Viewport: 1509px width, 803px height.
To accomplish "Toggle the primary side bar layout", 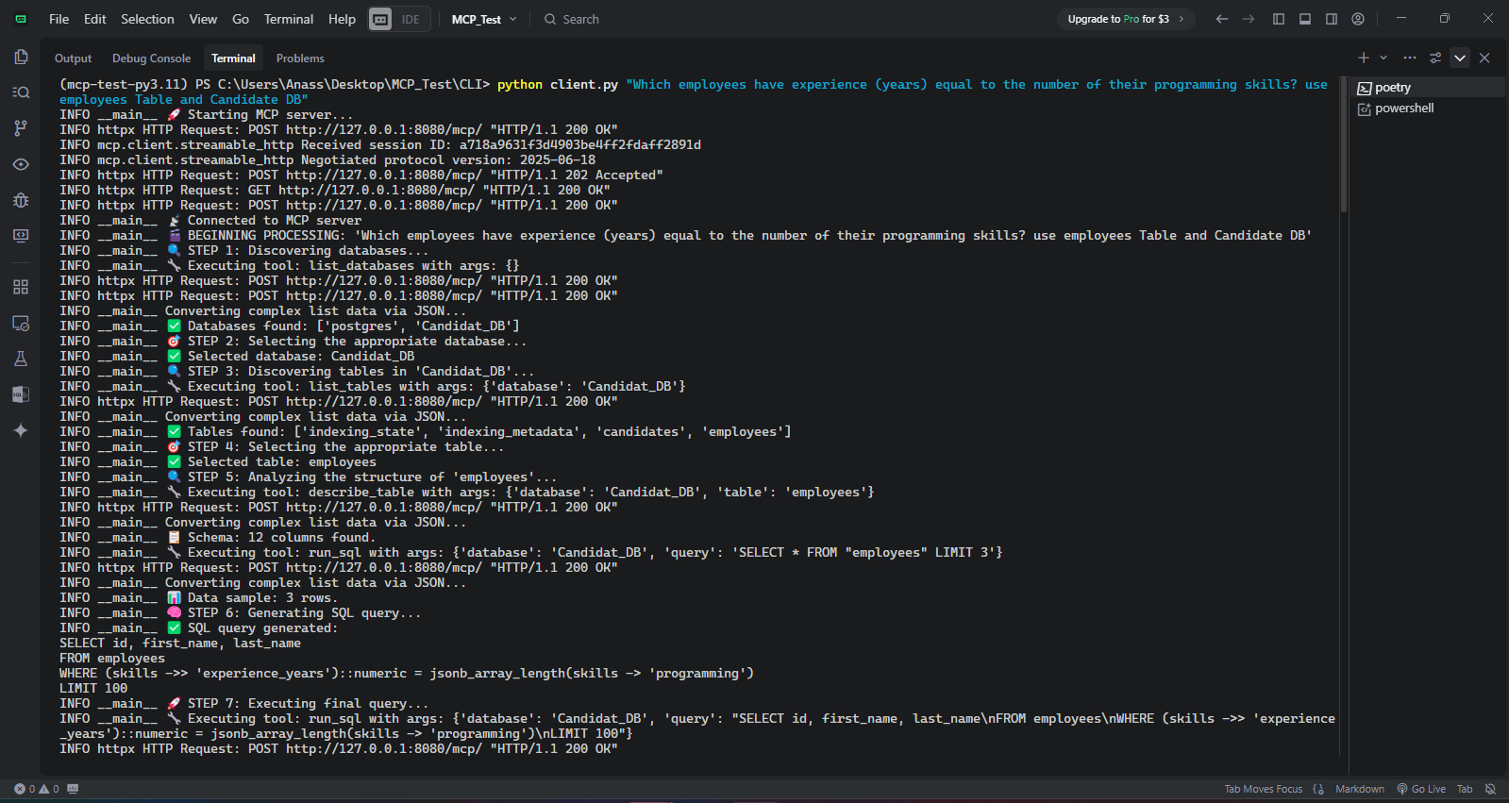I will click(1279, 19).
